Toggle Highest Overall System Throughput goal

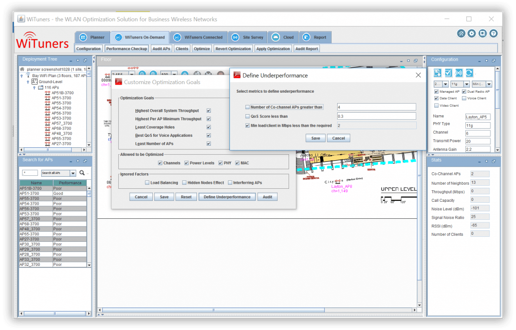pos(208,111)
